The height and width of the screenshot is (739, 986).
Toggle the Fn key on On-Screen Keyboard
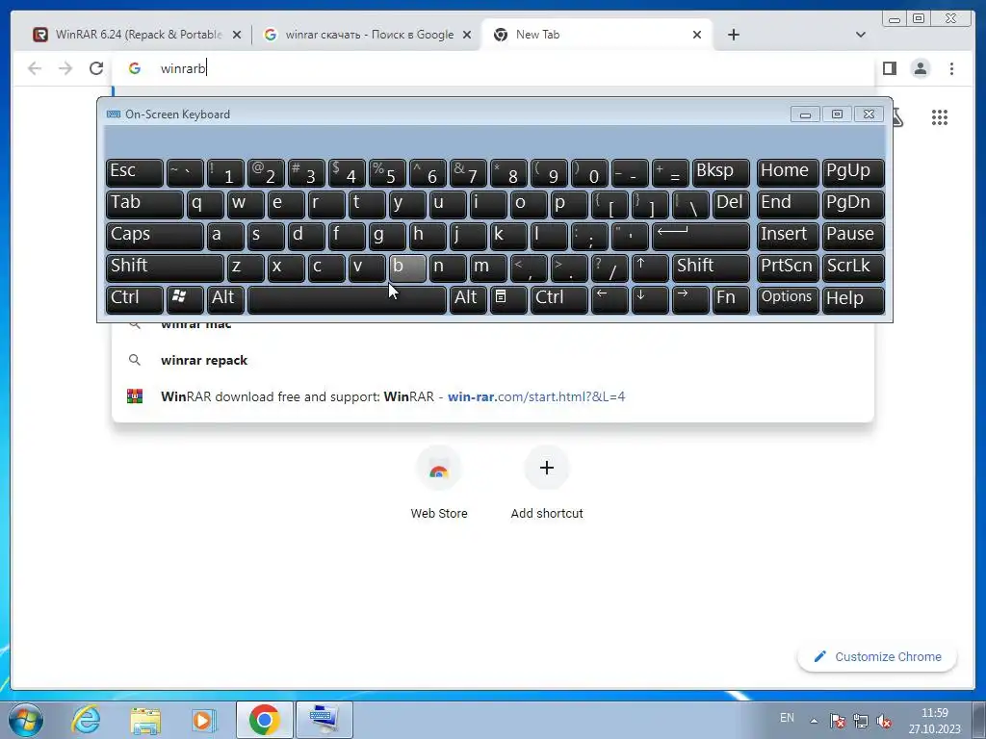(731, 299)
